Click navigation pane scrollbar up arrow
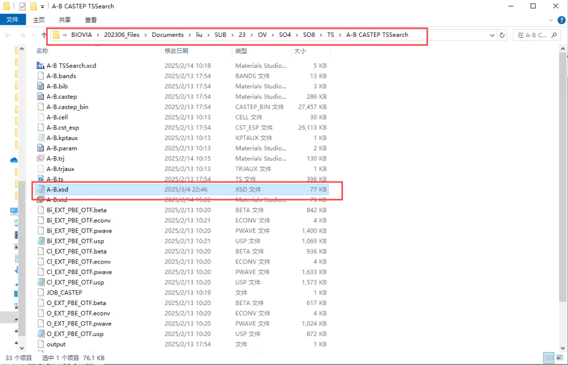The height and width of the screenshot is (365, 568). coord(22,48)
